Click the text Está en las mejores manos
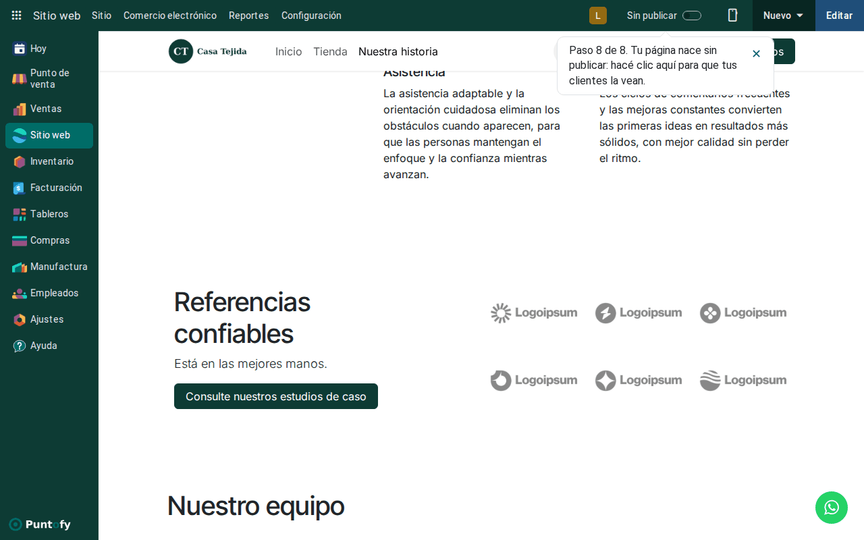Viewport: 864px width, 540px height. (x=250, y=364)
